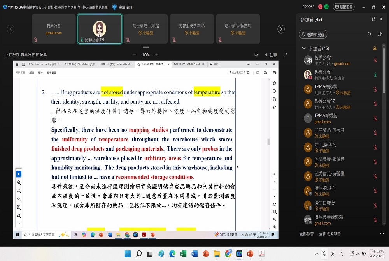The height and width of the screenshot is (261, 389).
Task: Show next participant thumbnails with right arrow
Action: tap(281, 29)
